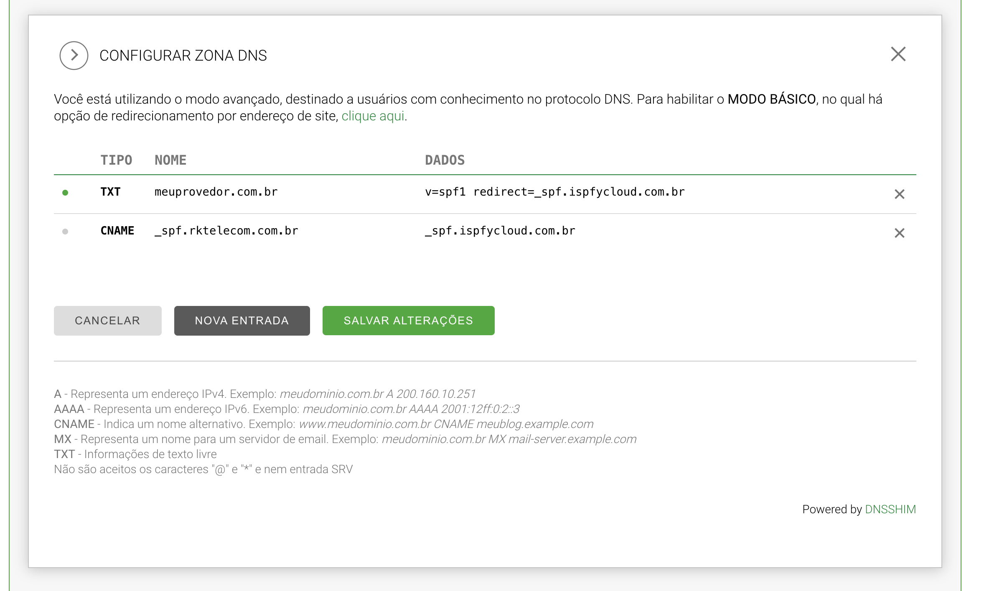Click the name meuprovedor.com.br
This screenshot has height=591, width=1007.
tap(216, 192)
